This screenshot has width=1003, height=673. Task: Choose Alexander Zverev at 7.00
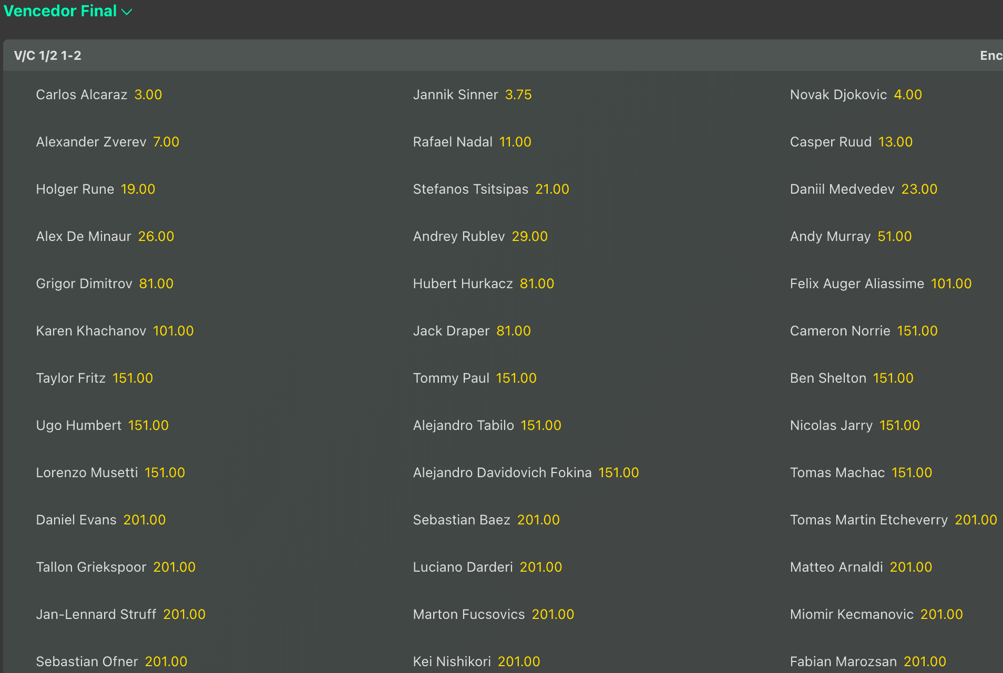coord(108,142)
